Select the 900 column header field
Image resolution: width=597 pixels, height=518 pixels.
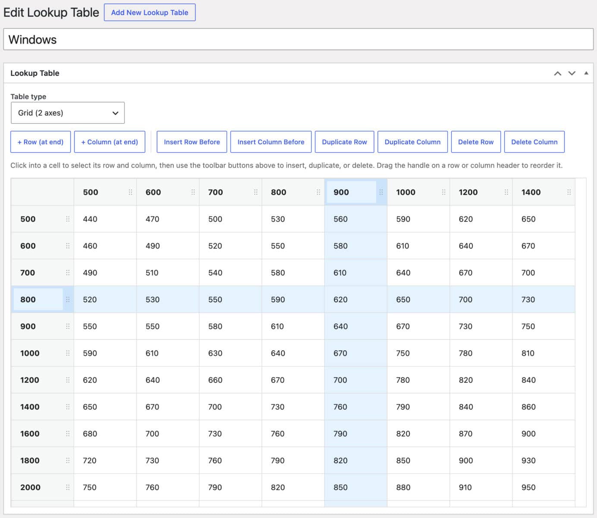tap(352, 192)
